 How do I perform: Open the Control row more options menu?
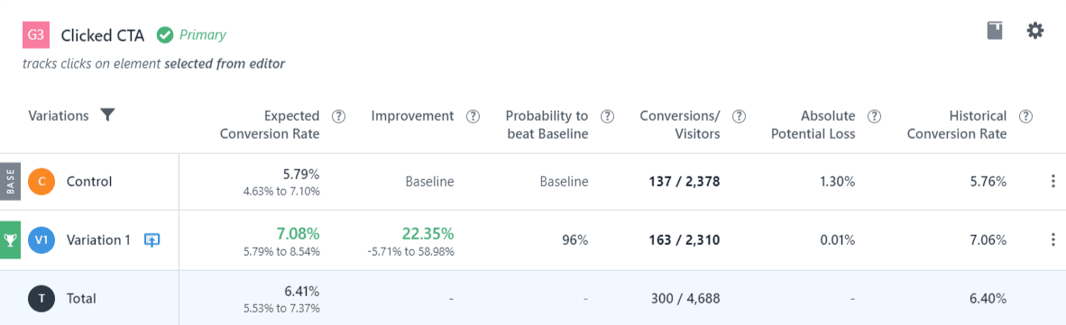[x=1053, y=181]
